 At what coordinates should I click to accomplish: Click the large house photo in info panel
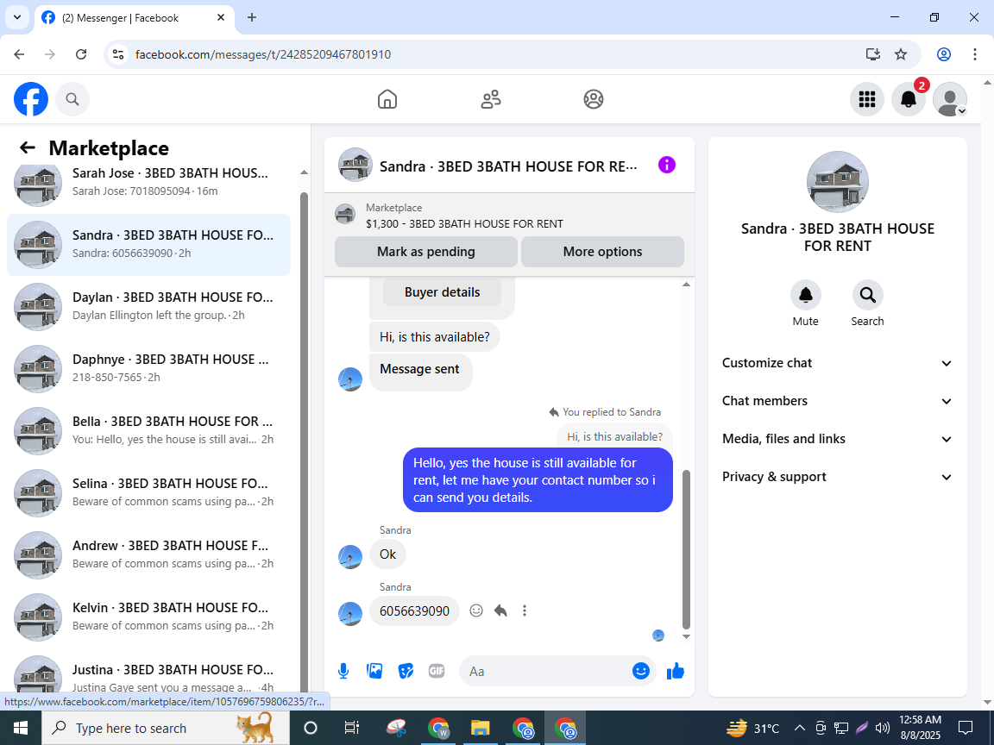[x=838, y=182]
